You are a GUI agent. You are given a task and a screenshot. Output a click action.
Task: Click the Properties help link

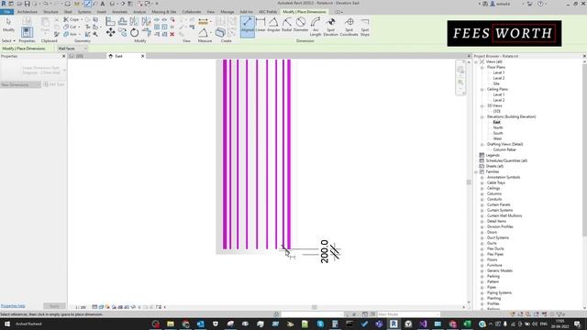pos(13,306)
